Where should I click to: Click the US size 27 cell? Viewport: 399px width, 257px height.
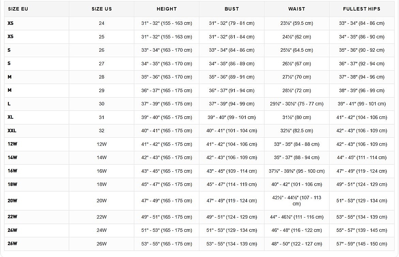[x=102, y=64]
